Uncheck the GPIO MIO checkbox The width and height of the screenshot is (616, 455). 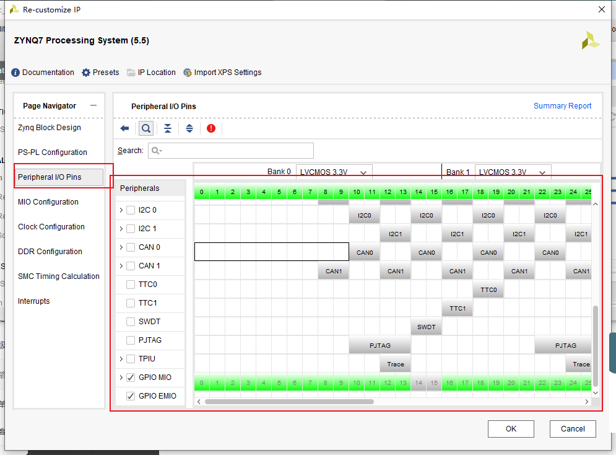[131, 378]
